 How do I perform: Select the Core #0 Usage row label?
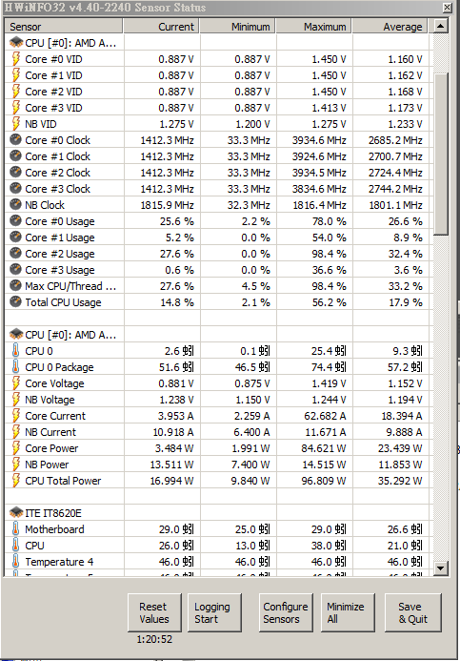pos(59,221)
